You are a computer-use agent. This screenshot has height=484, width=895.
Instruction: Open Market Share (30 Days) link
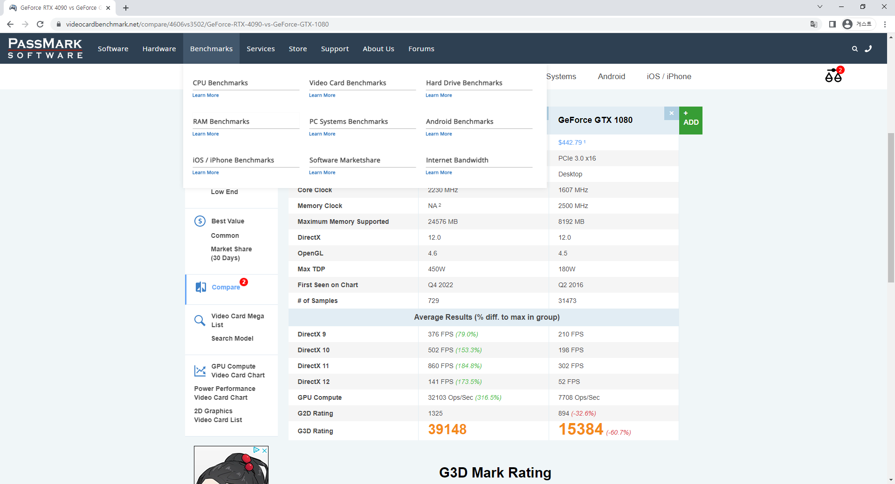click(x=231, y=254)
